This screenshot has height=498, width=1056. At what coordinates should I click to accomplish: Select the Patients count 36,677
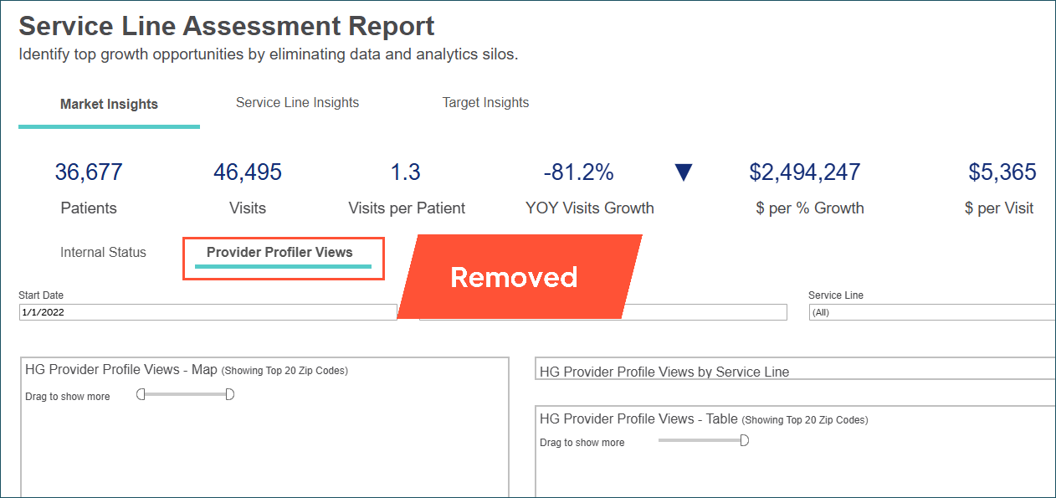(x=88, y=172)
